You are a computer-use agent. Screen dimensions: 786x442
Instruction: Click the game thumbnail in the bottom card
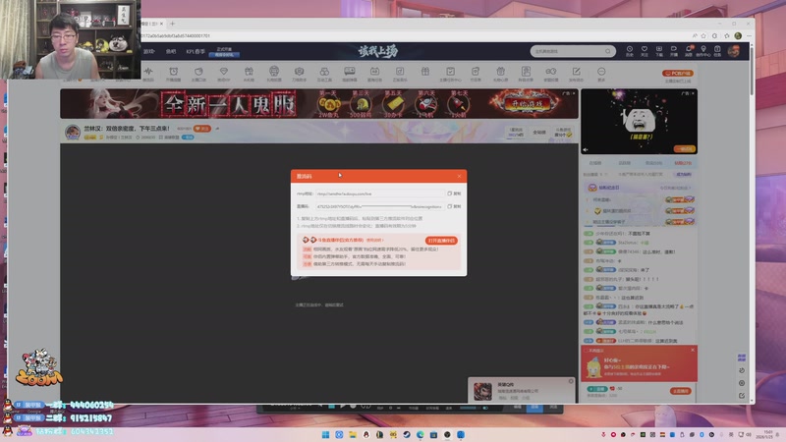[483, 391]
